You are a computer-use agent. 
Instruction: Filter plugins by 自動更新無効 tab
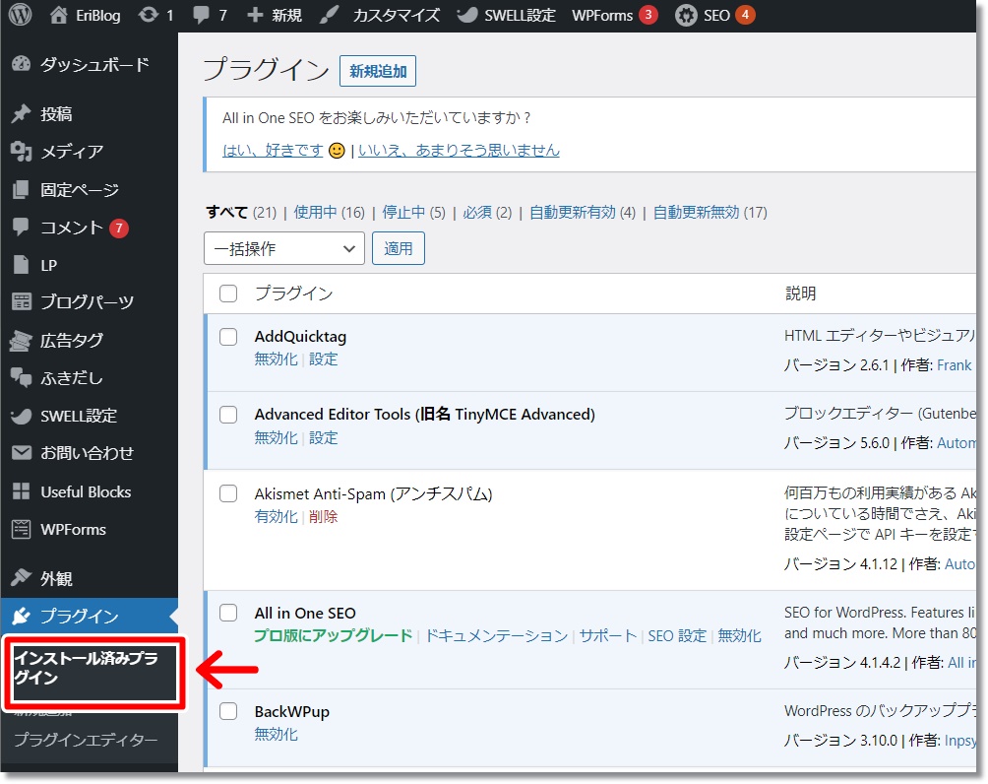pyautogui.click(x=696, y=213)
